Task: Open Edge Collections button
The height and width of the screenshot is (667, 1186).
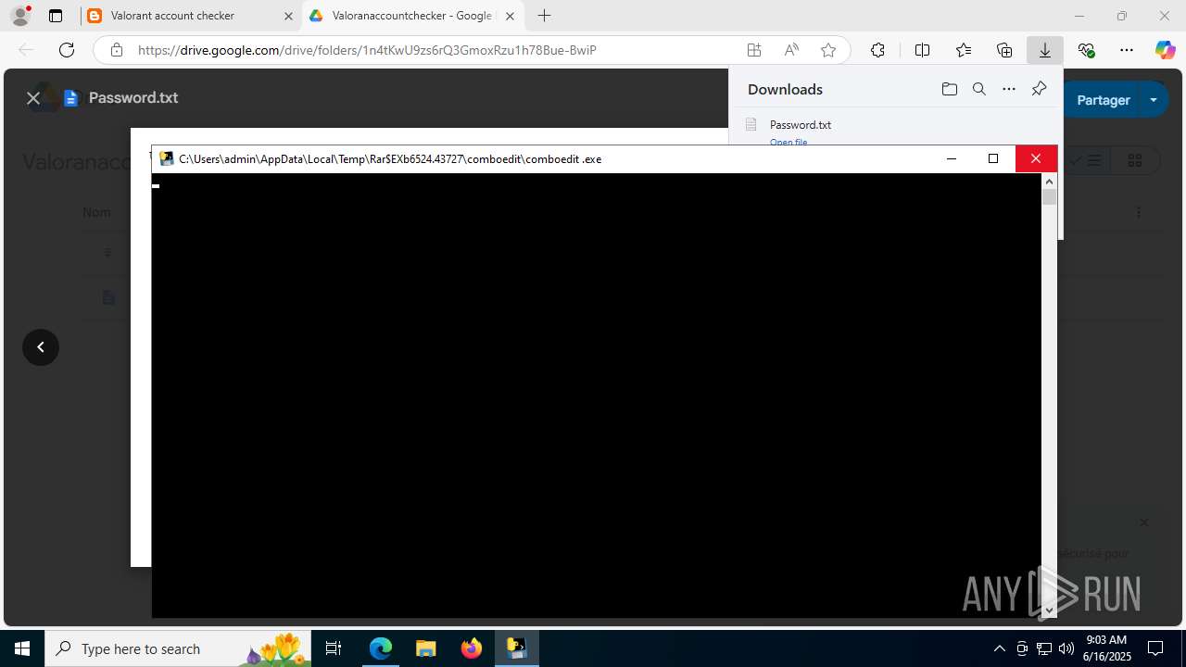Action: 1004,50
